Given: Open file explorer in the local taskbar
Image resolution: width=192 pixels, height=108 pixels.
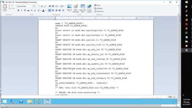Looking at the screenshot, I should point(187,41).
